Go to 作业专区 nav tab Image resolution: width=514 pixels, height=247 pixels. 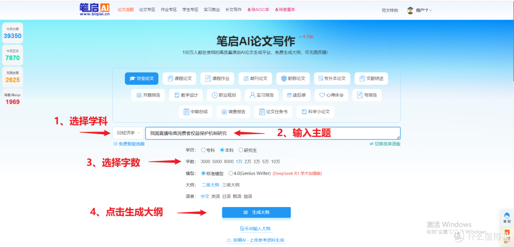coord(169,10)
